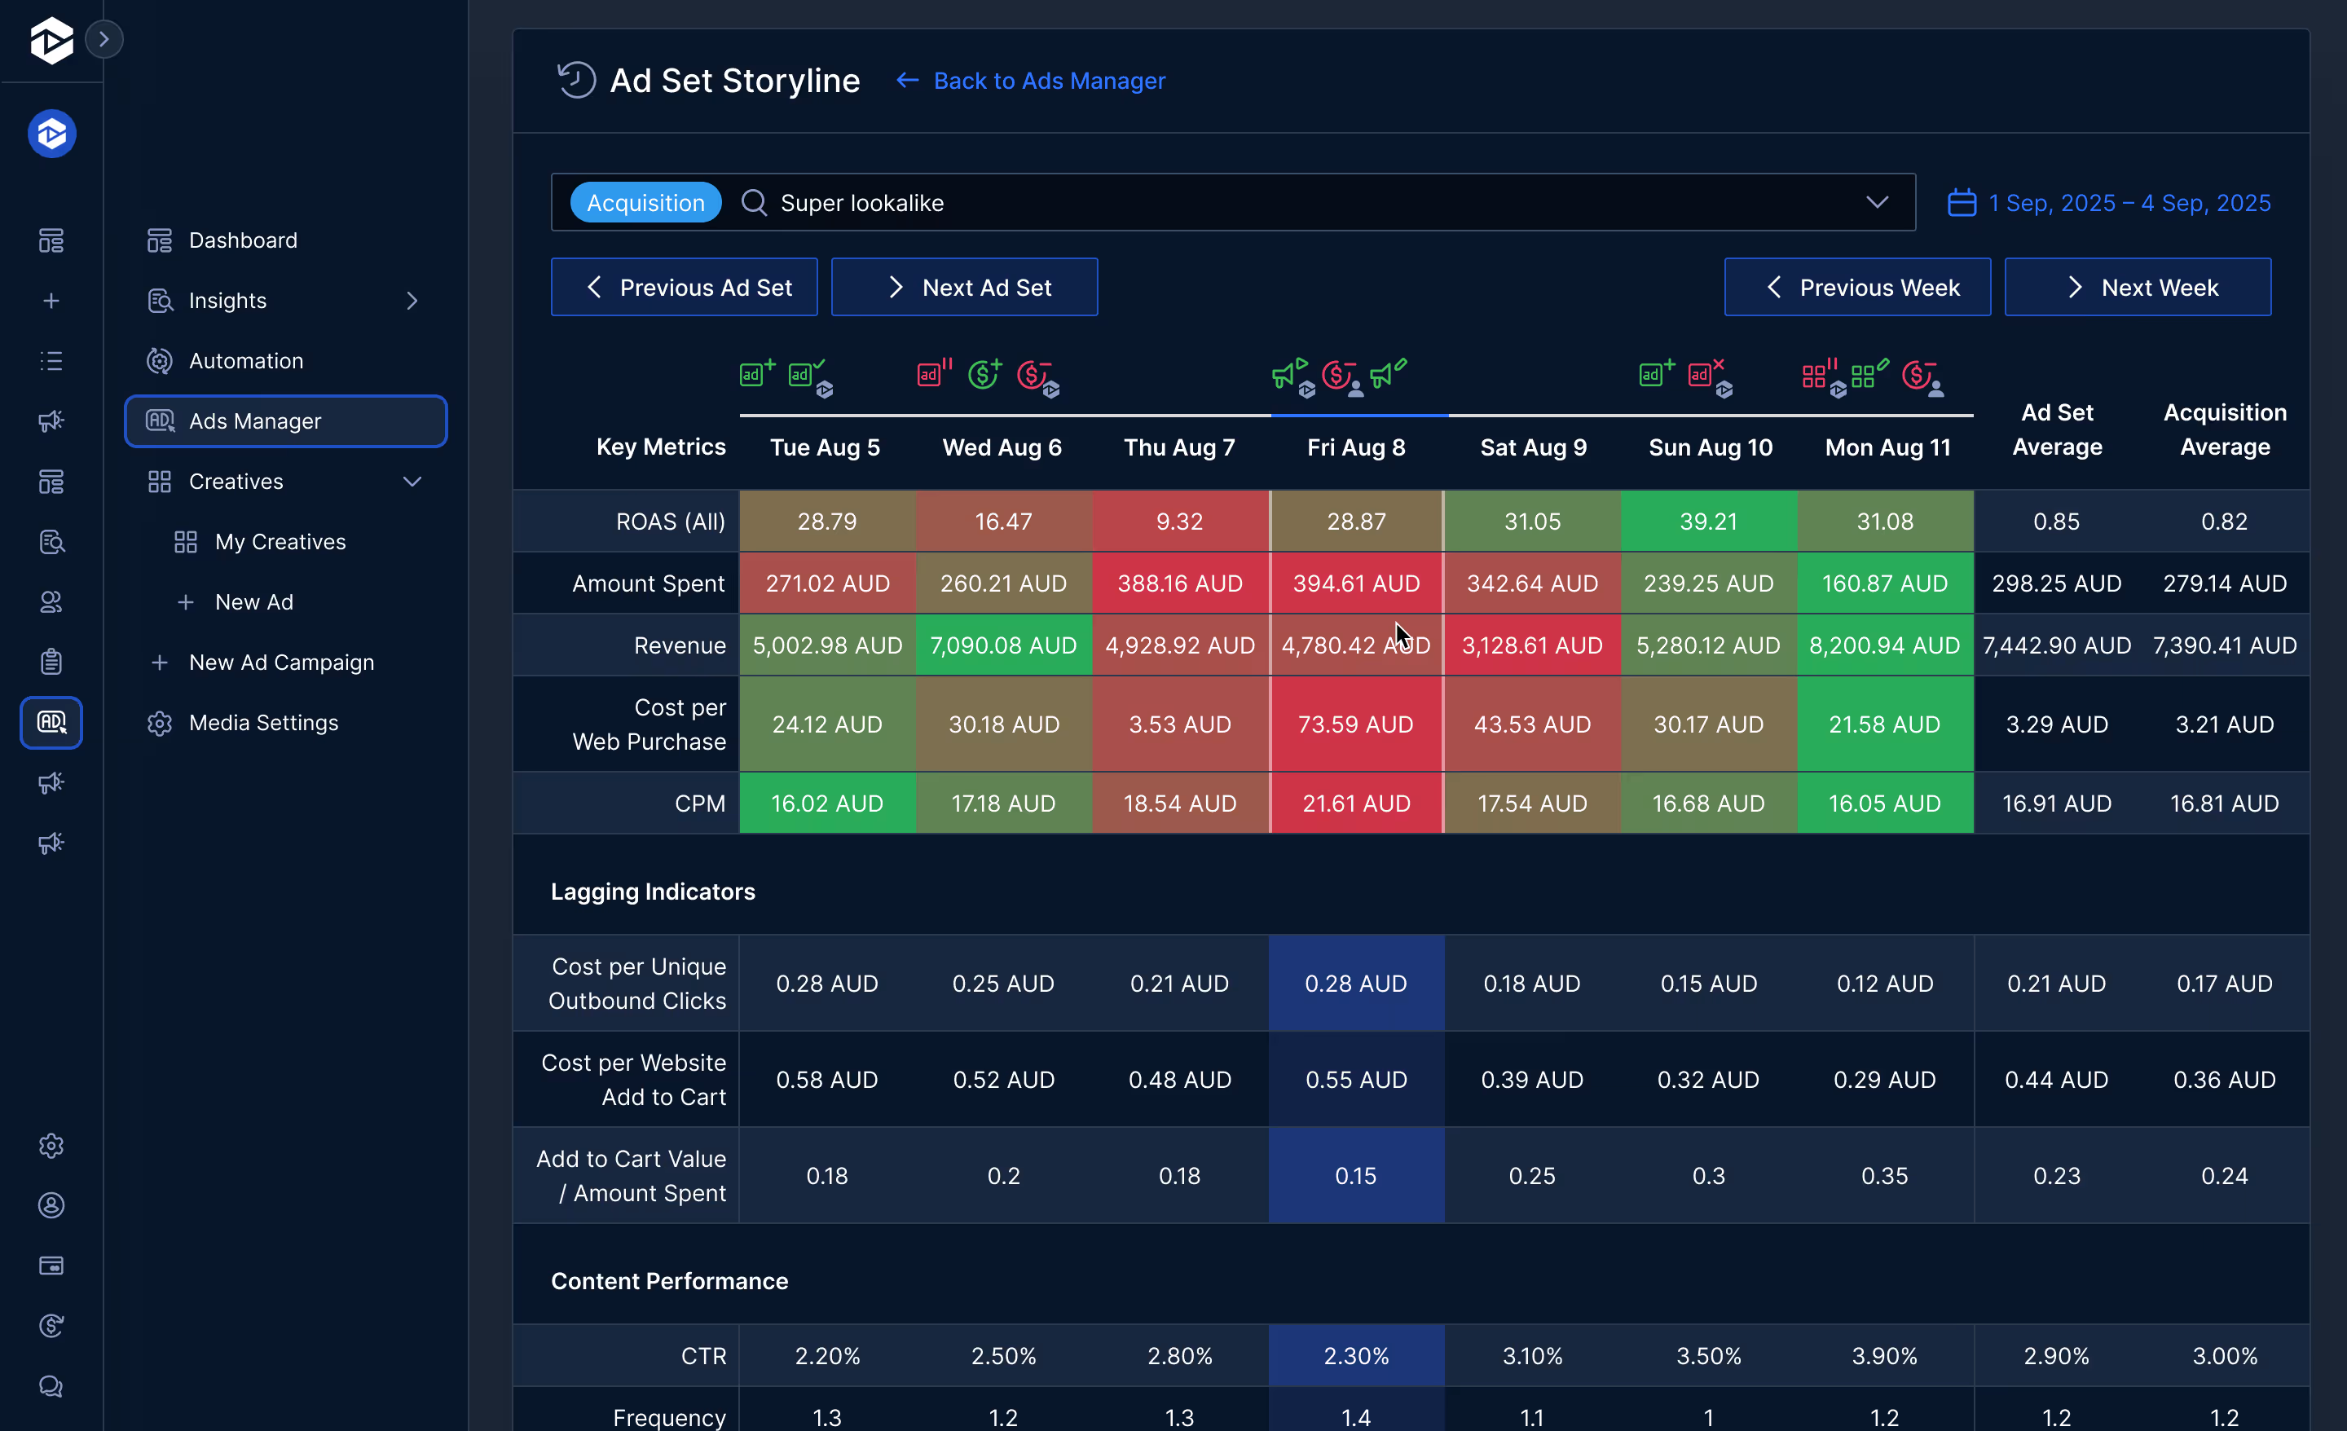
Task: Collapse the Creatives section in the sidebar
Action: coord(412,482)
